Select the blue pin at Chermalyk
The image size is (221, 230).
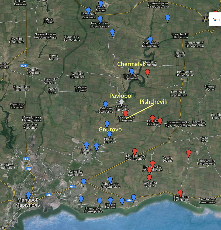132,71
